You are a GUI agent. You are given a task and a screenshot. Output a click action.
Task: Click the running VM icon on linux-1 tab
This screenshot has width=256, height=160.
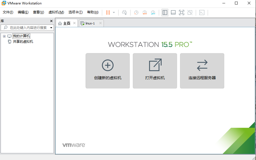(x=83, y=24)
